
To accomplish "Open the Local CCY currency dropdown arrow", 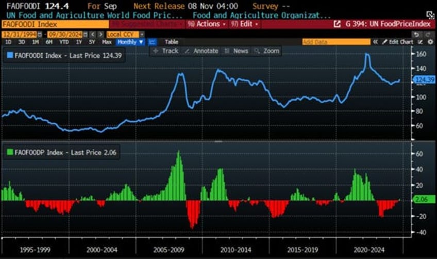I will tap(142, 35).
